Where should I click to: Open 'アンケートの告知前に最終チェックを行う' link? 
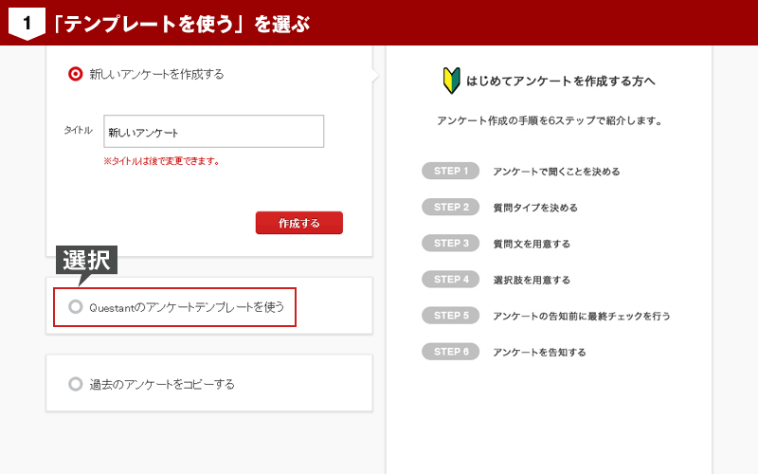click(x=581, y=316)
